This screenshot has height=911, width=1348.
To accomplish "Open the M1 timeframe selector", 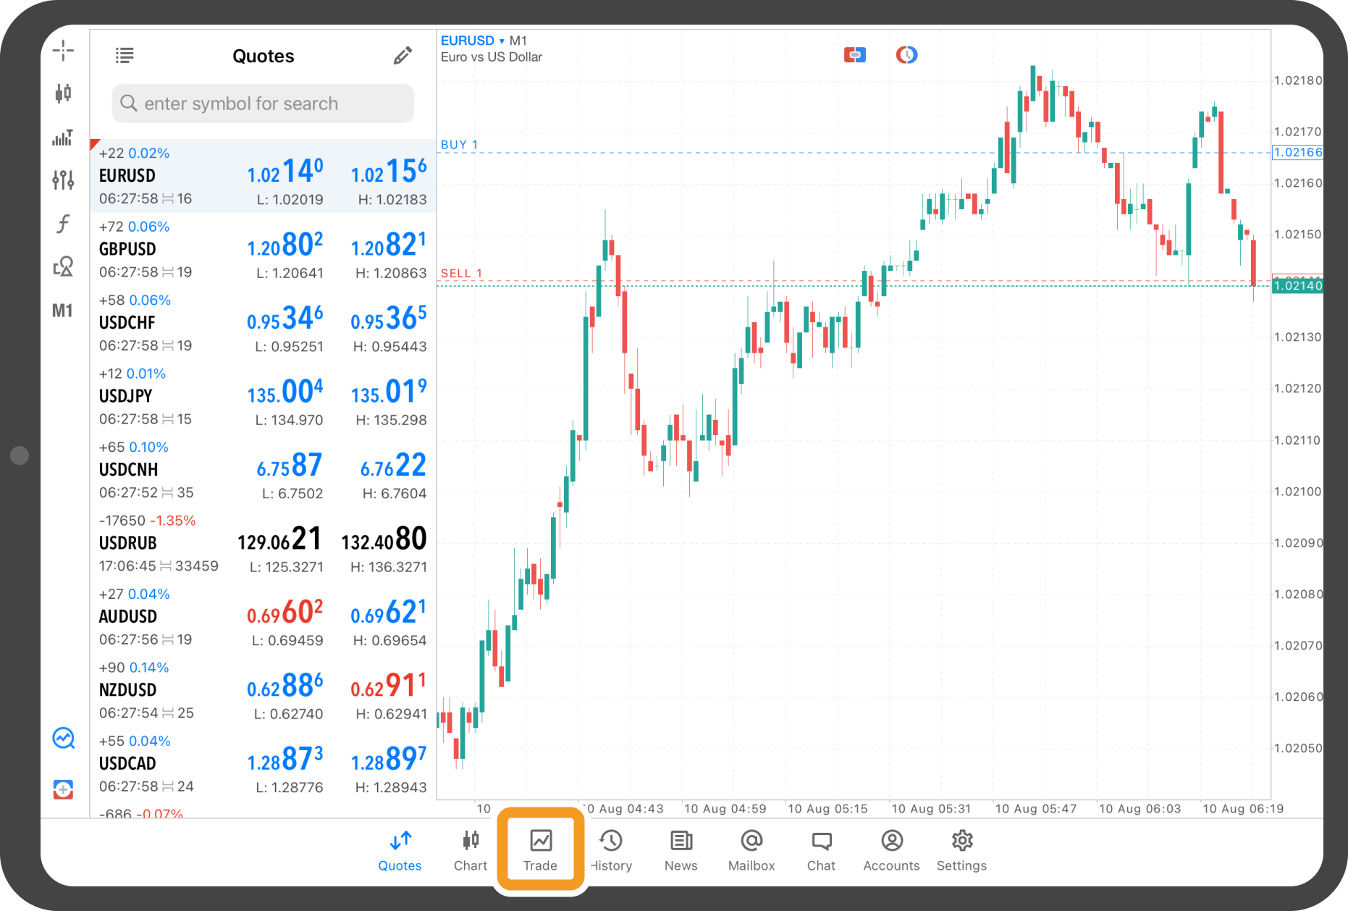I will 62,311.
